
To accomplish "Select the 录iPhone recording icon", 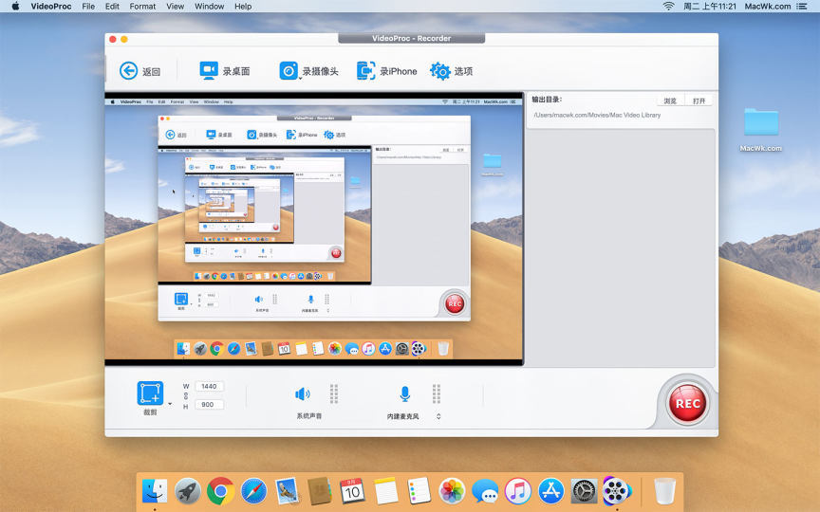I will coord(366,71).
